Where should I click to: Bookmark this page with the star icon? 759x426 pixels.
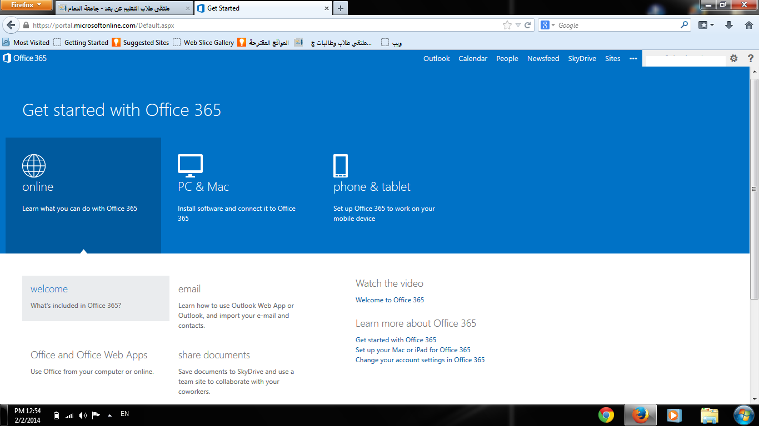(x=507, y=25)
